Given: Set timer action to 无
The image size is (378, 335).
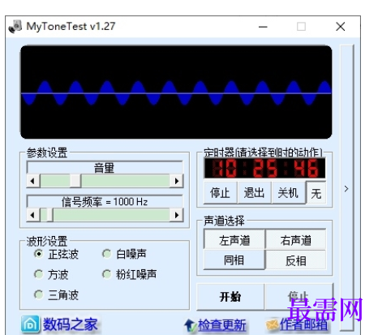Looking at the screenshot, I should point(316,193).
